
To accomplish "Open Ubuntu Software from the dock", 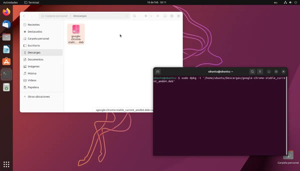I will pyautogui.click(x=6, y=61).
